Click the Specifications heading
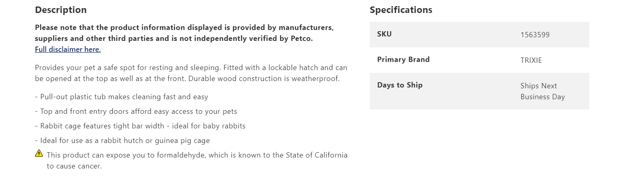The width and height of the screenshot is (621, 194). (x=401, y=10)
